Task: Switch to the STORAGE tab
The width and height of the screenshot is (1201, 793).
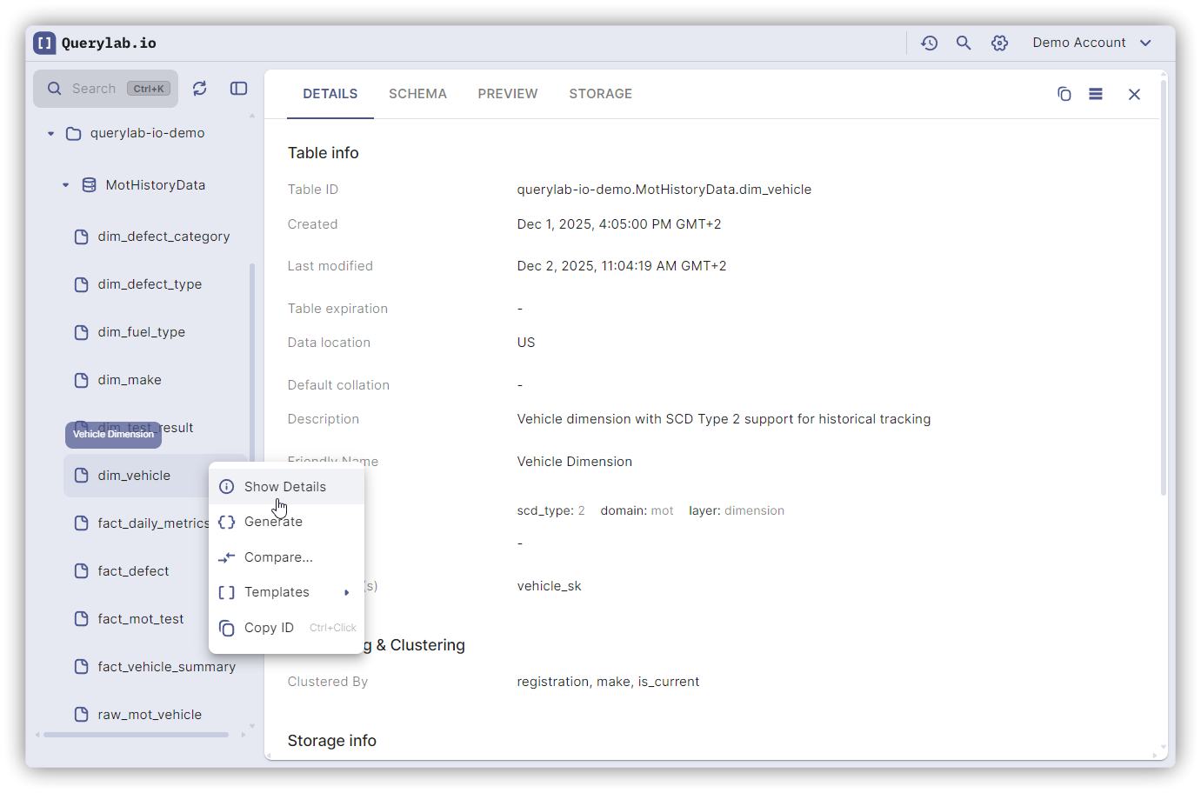Action: (600, 94)
